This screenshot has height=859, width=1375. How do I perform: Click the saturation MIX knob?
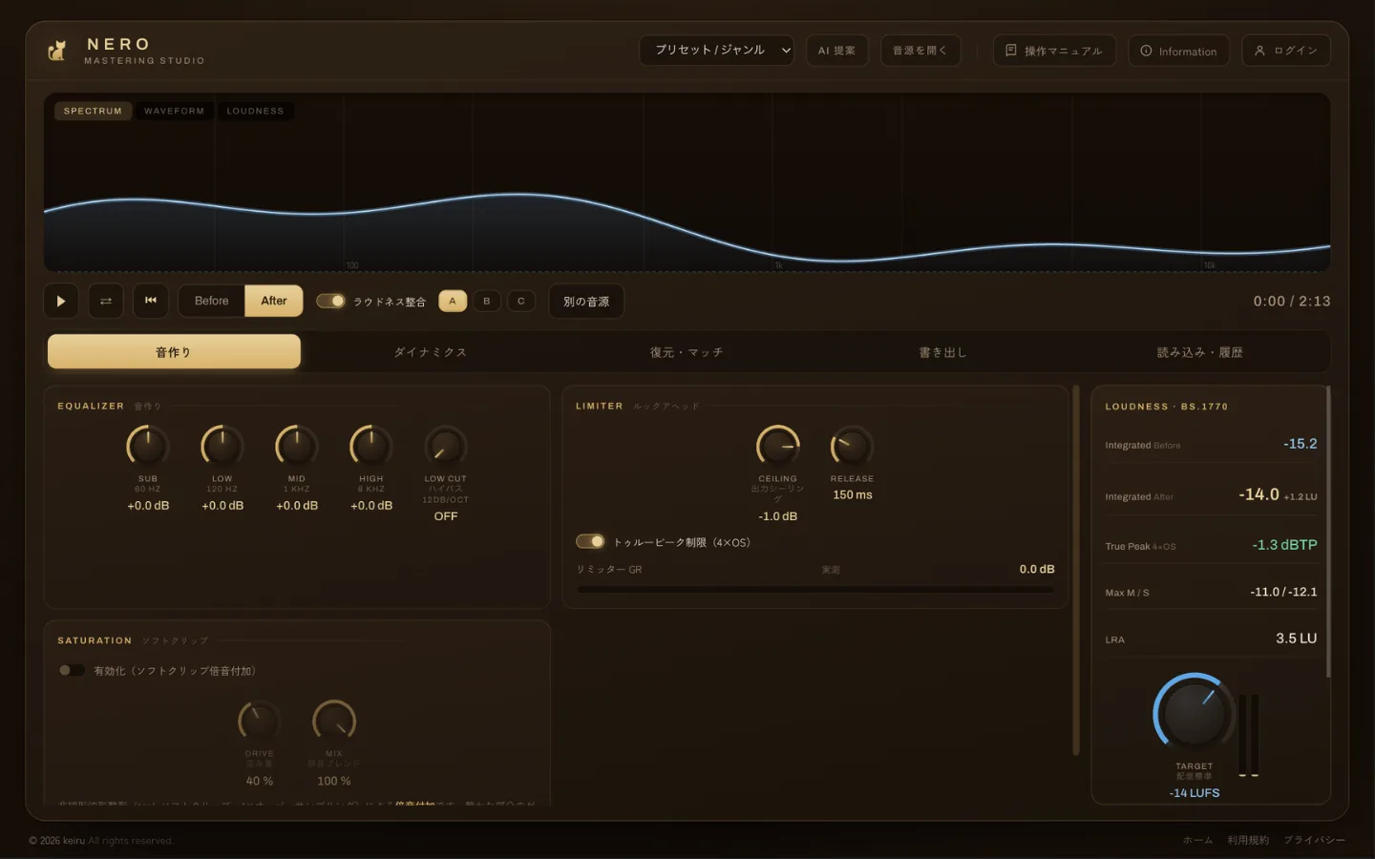(x=334, y=721)
